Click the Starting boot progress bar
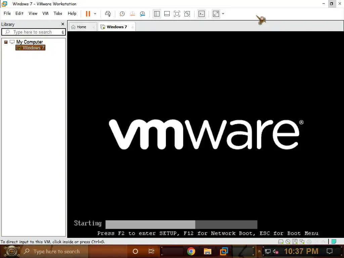This screenshot has height=258, width=344. pos(181,224)
